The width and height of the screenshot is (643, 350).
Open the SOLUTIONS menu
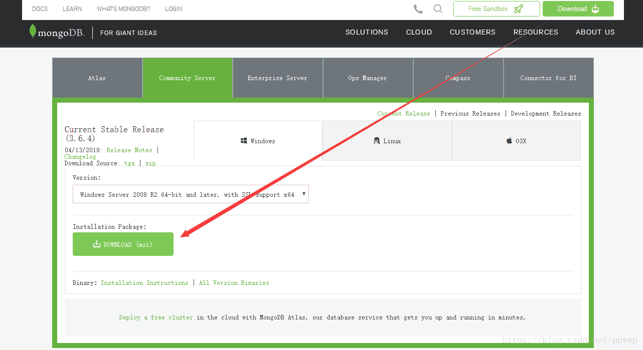367,32
